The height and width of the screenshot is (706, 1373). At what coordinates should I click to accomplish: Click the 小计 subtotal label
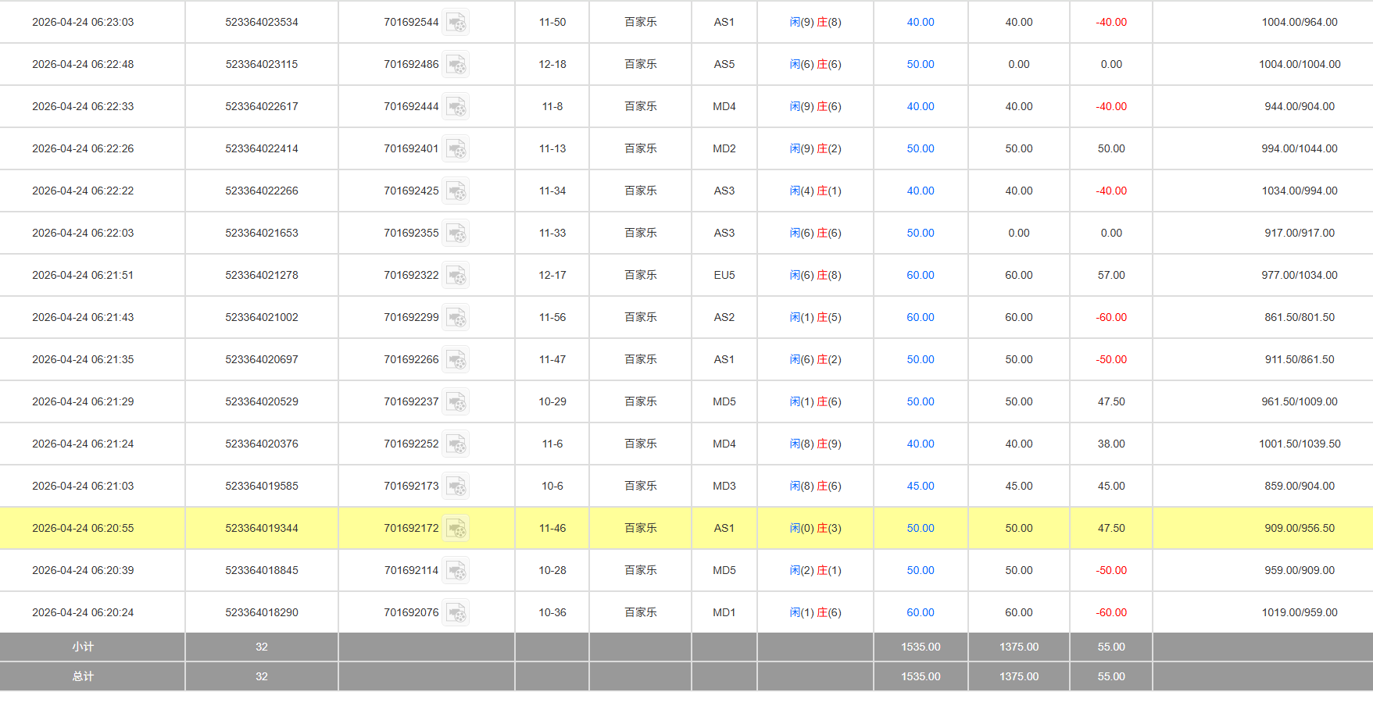point(83,647)
